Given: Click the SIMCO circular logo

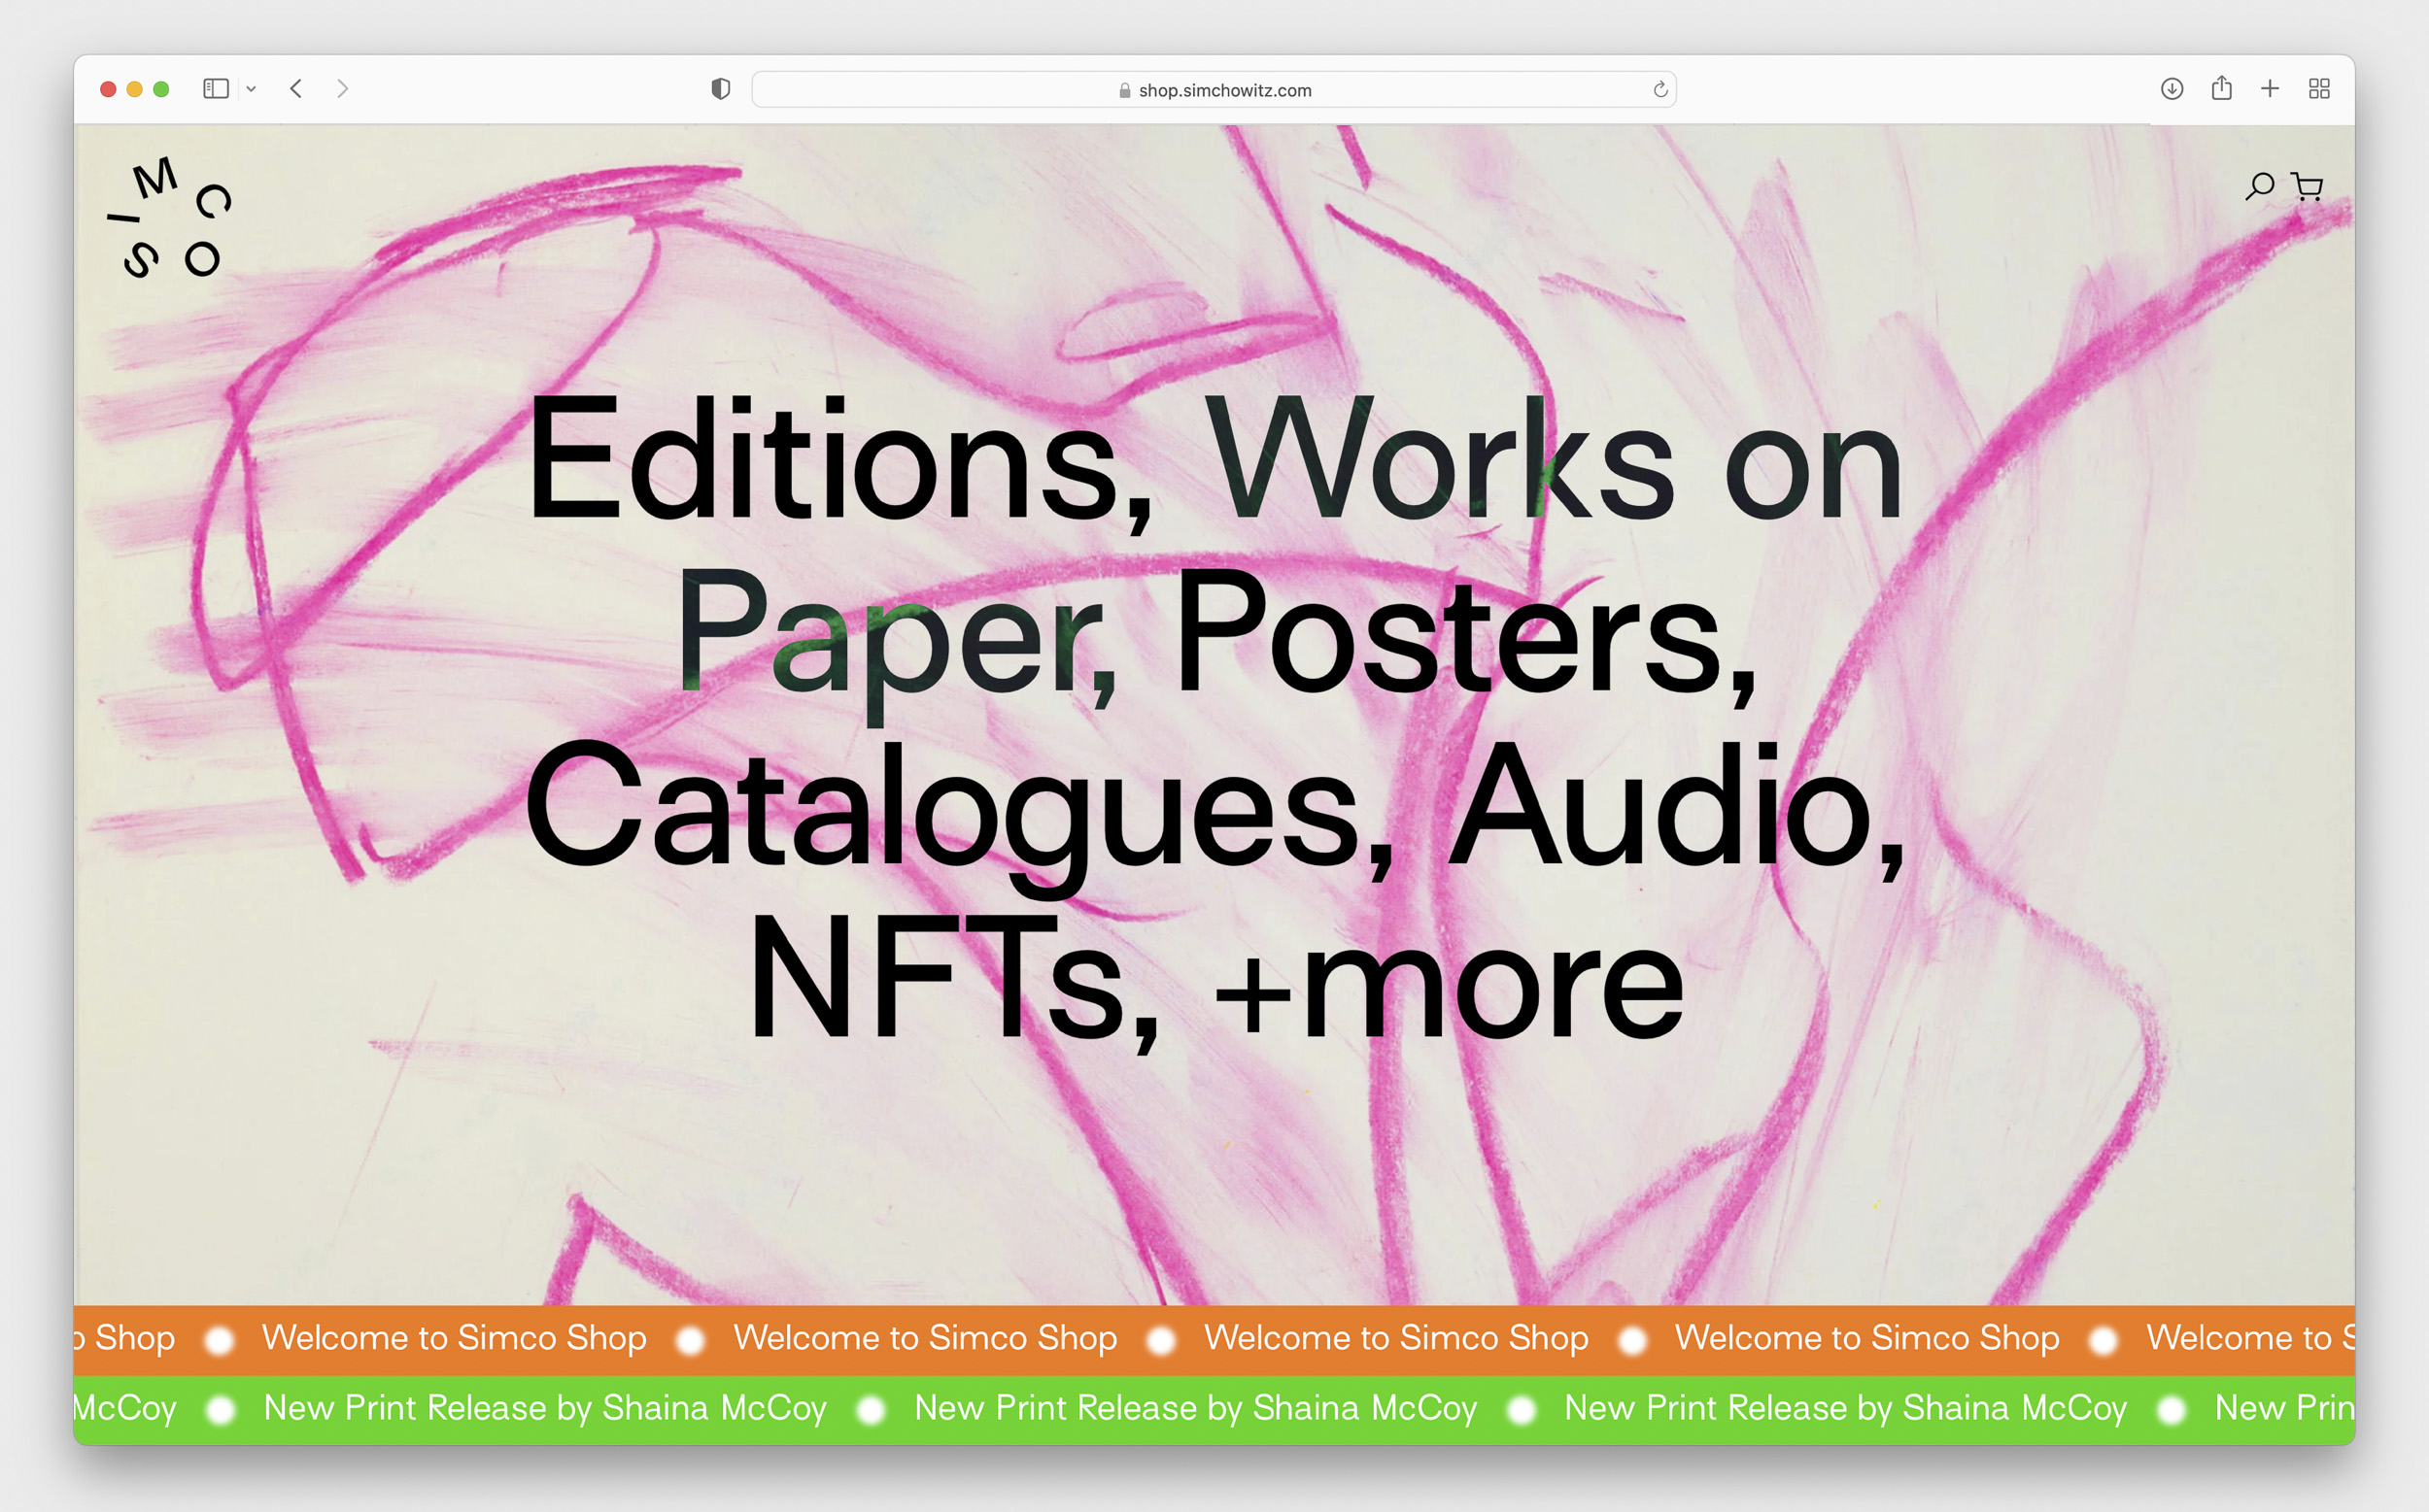Looking at the screenshot, I should (x=170, y=218).
